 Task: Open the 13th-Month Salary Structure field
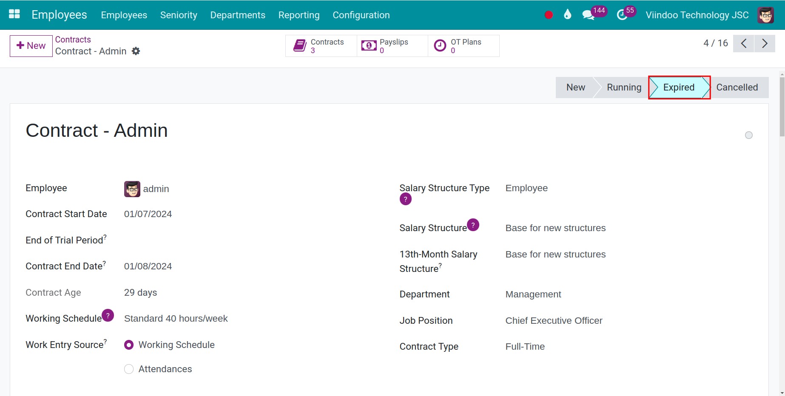tap(555, 255)
